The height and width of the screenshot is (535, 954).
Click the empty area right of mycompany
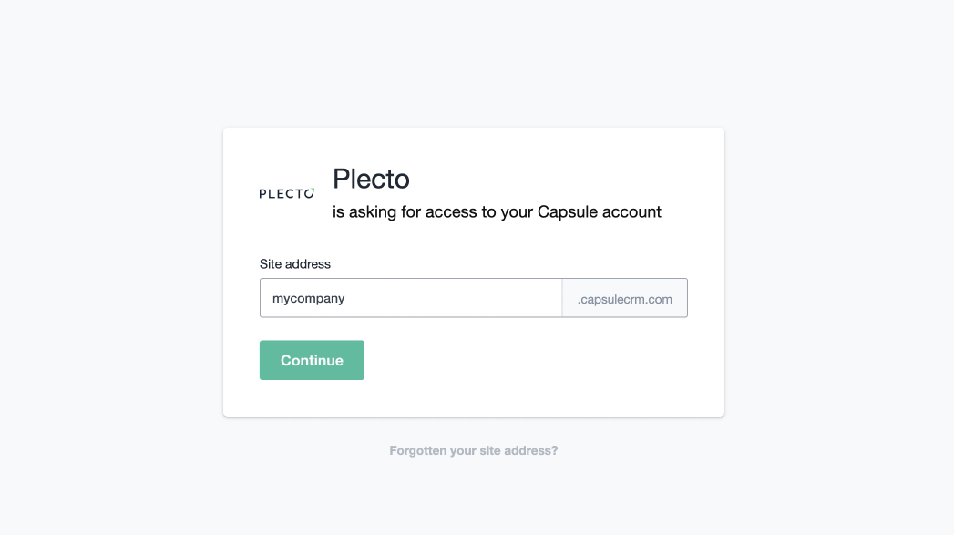456,298
